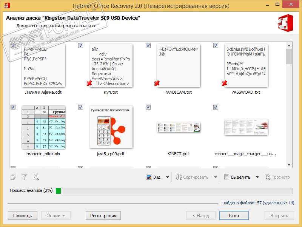This screenshot has height=227, width=302.
Task: Click the Регистрация button
Action: 103,215
